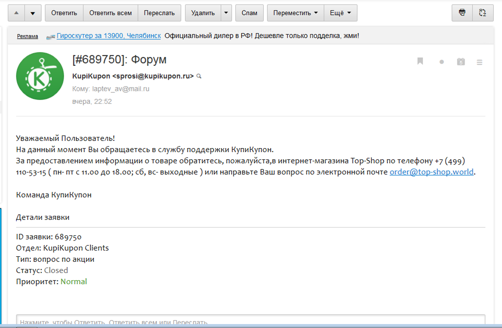
Task: Click the date вчера, 22:52
Action: point(92,101)
